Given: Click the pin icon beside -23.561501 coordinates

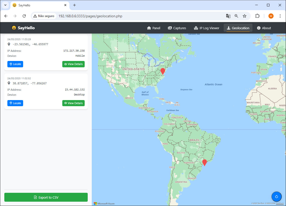Looking at the screenshot, I should (x=9, y=44).
